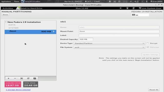
Task: Open the Activities overview
Action: point(8,8)
